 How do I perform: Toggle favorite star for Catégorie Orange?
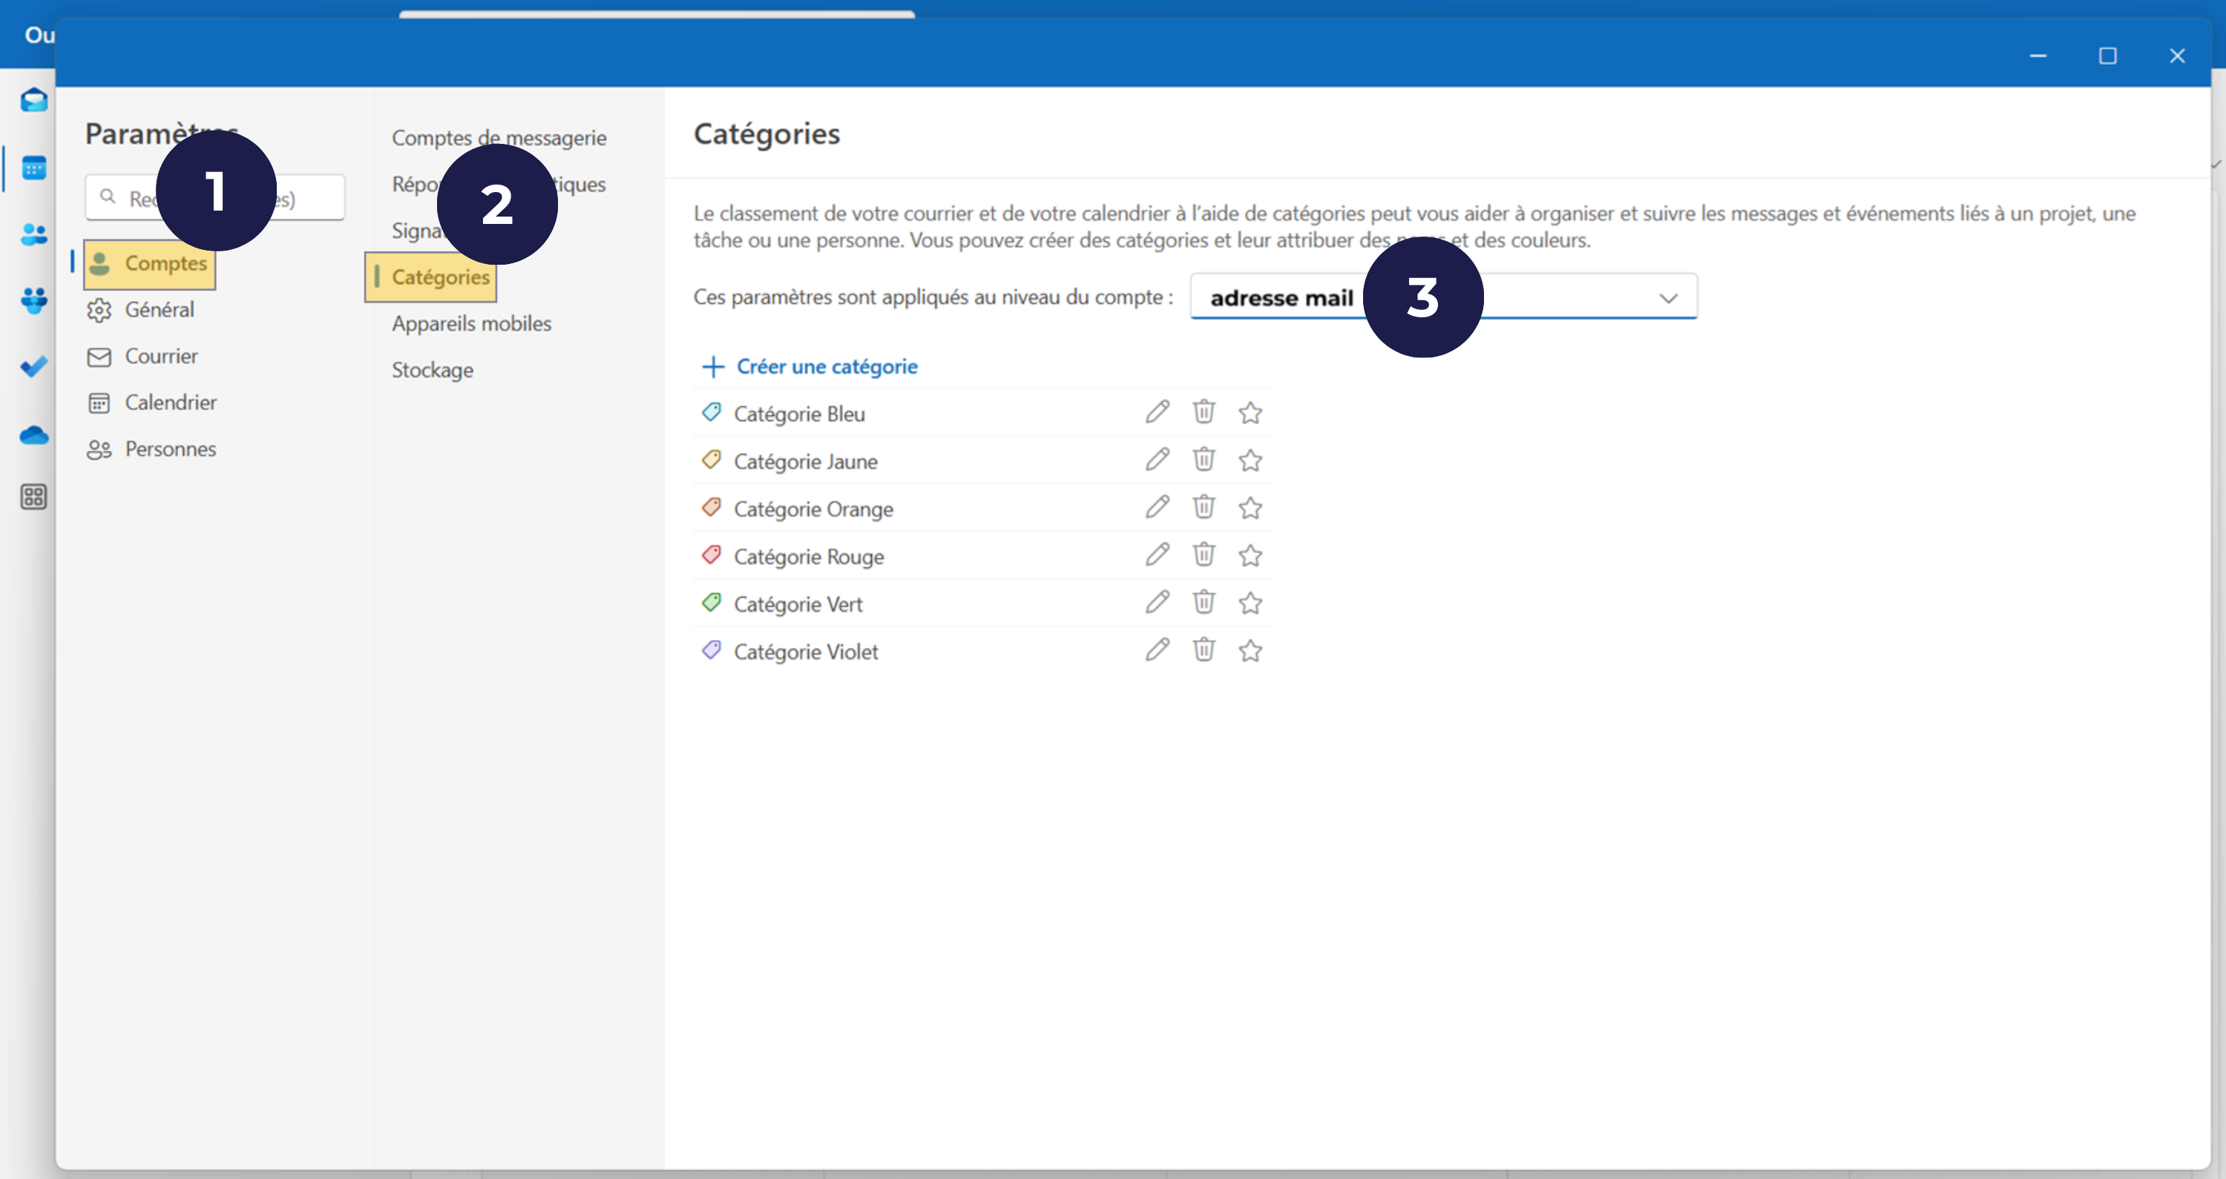[1250, 508]
